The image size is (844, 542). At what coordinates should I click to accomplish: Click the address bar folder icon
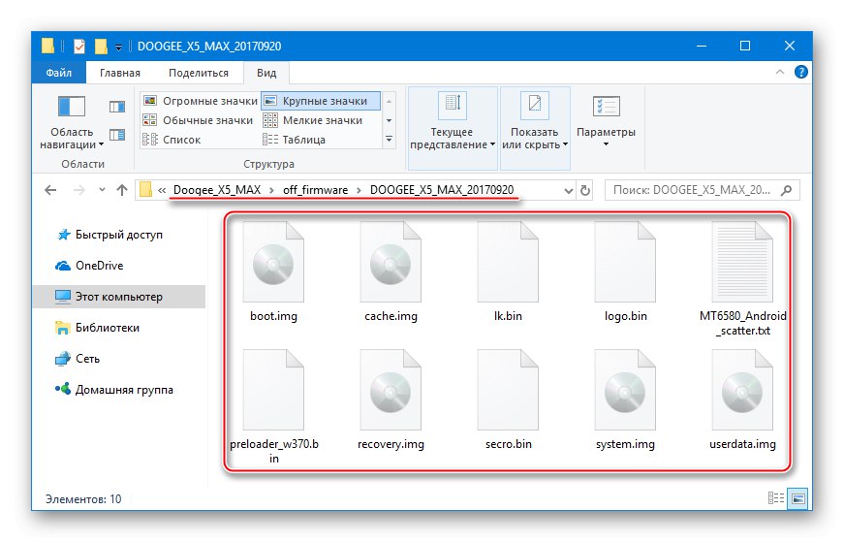coord(144,190)
